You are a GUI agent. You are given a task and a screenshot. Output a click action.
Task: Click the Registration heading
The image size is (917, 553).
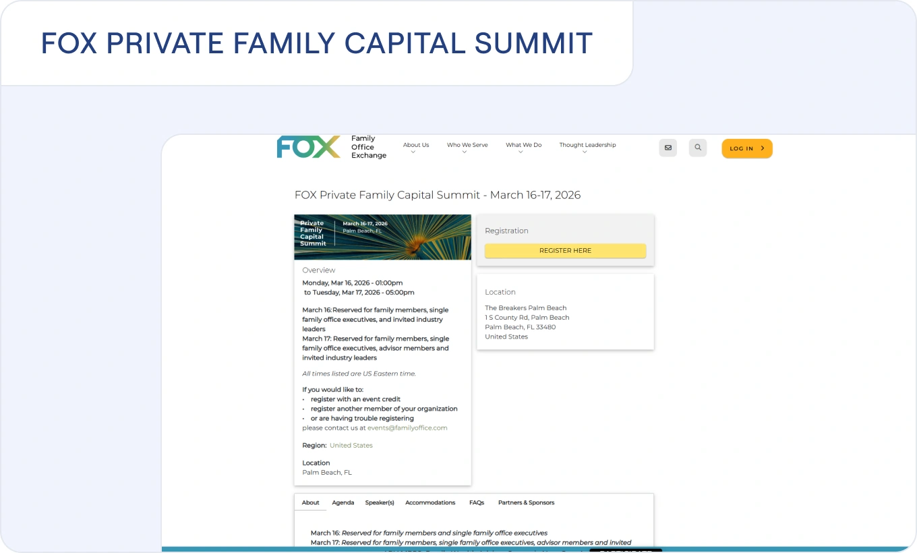(x=506, y=231)
